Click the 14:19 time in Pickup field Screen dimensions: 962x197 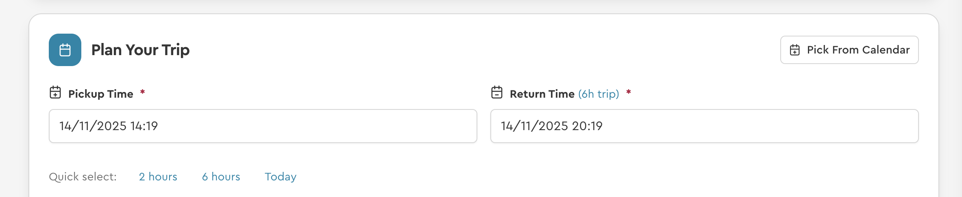tap(144, 126)
